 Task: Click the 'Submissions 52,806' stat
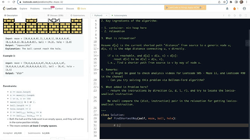click(39, 133)
